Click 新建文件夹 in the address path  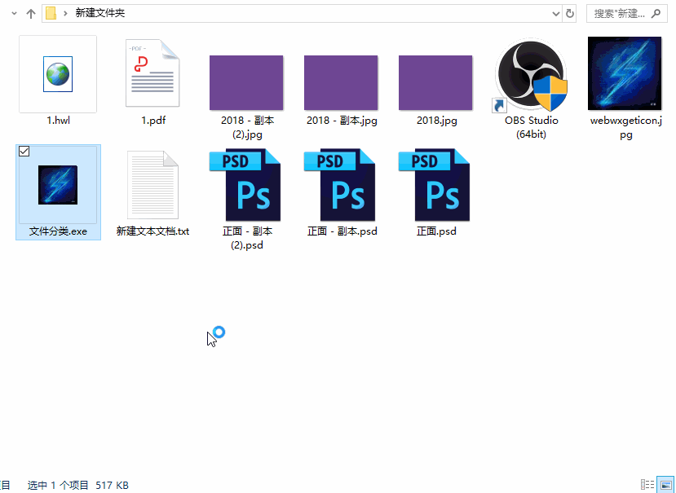coord(100,13)
